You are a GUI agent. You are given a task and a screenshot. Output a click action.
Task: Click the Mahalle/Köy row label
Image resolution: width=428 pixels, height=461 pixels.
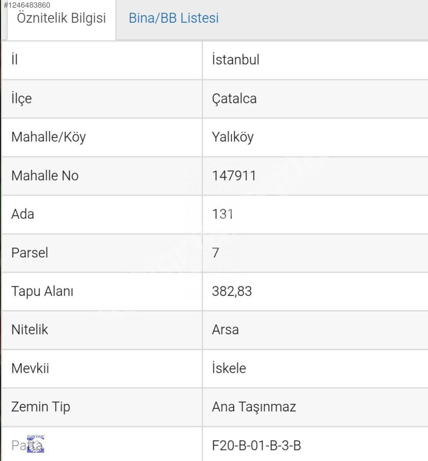click(x=48, y=137)
